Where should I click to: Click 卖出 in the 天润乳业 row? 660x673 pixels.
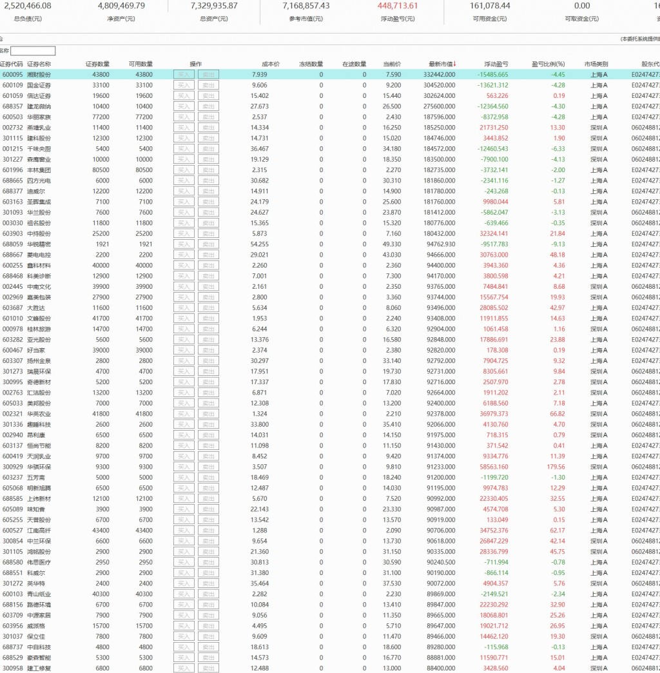(x=209, y=456)
